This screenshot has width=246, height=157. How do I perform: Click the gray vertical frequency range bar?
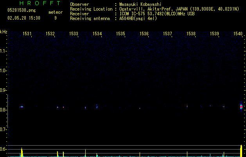pyautogui.click(x=7, y=111)
